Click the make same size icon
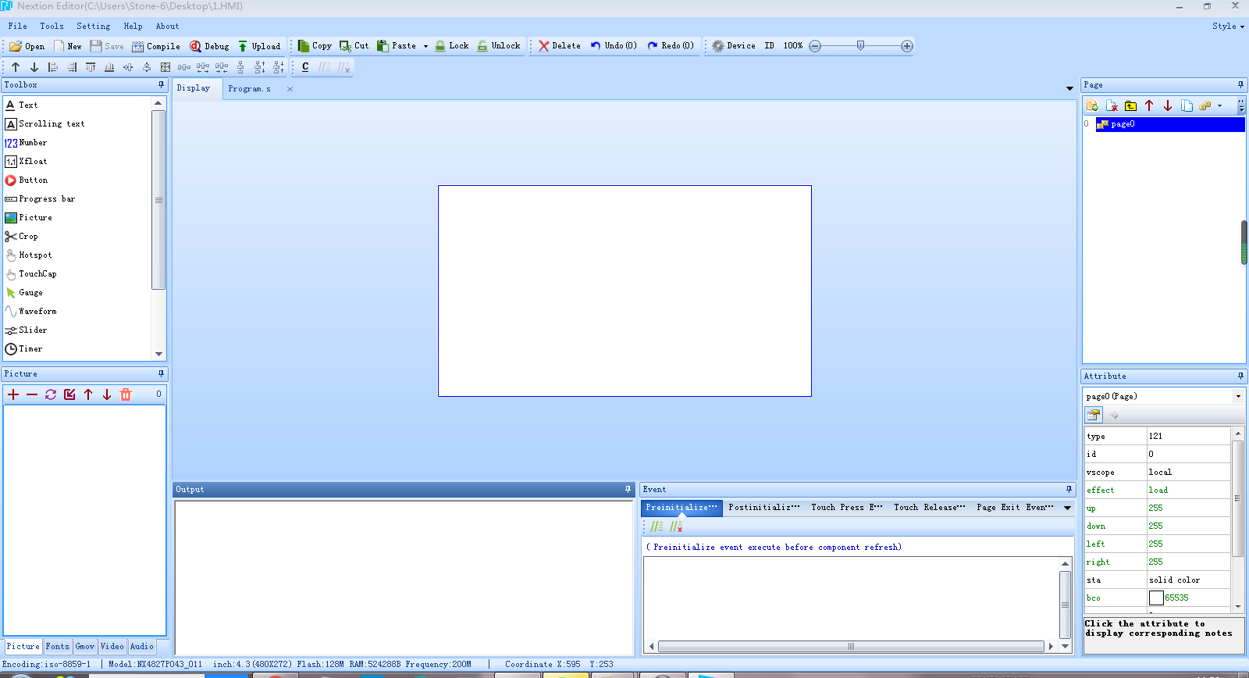 pos(165,67)
